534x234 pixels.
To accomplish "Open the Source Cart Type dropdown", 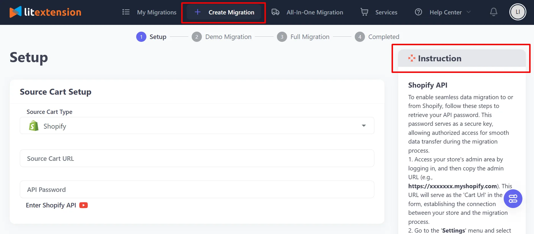I will [197, 125].
